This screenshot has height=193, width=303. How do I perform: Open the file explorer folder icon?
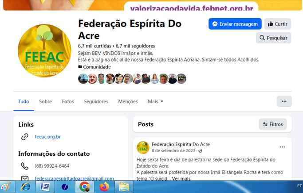click(x=124, y=187)
